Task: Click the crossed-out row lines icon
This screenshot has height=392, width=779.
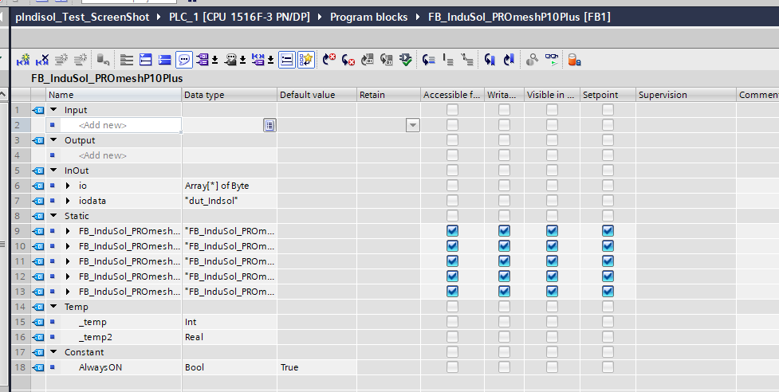Action: (x=466, y=60)
